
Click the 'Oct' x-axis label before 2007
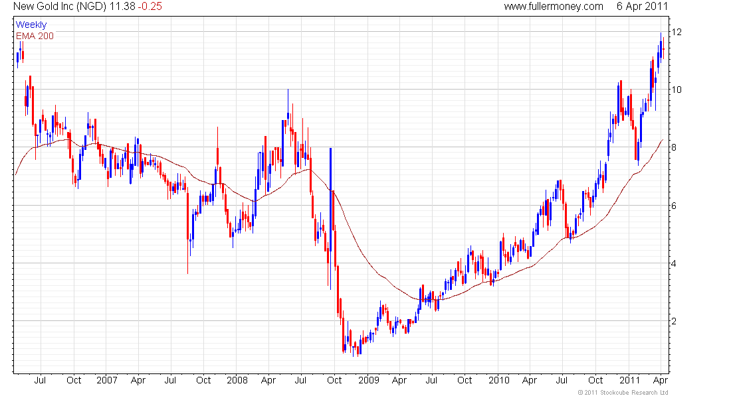(x=74, y=380)
